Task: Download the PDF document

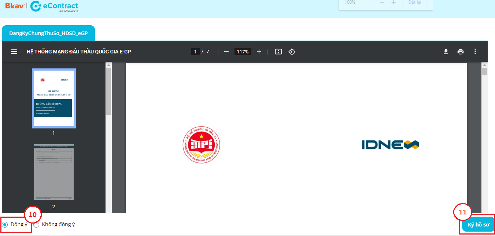Action: pyautogui.click(x=446, y=52)
